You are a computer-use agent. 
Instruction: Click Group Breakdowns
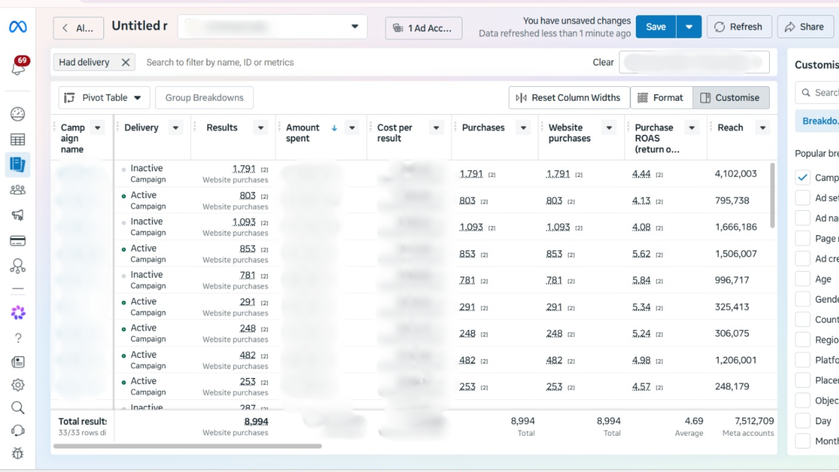pos(204,98)
